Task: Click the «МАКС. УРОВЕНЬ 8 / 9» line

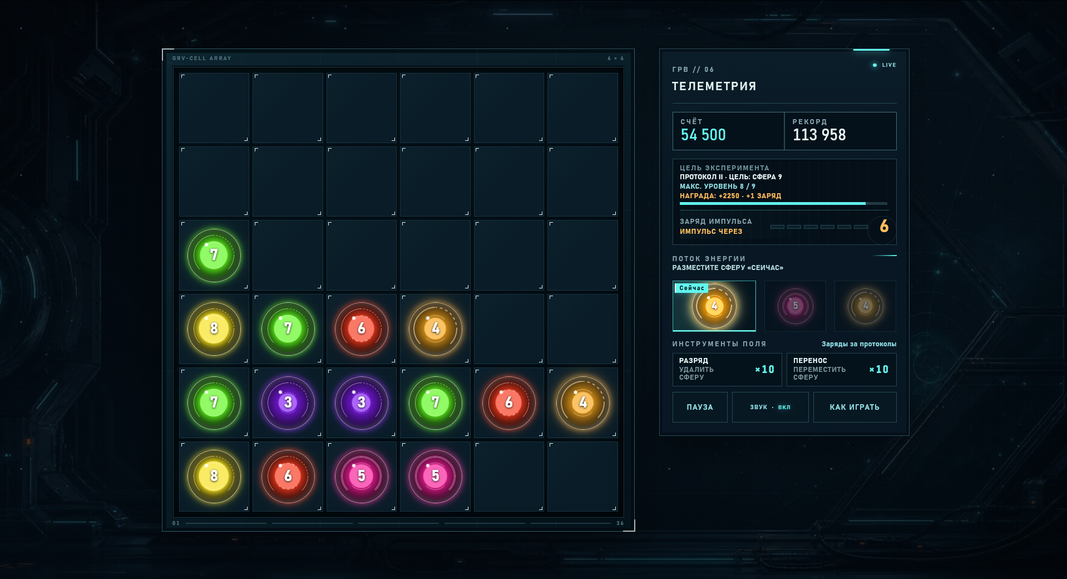Action: [x=717, y=187]
